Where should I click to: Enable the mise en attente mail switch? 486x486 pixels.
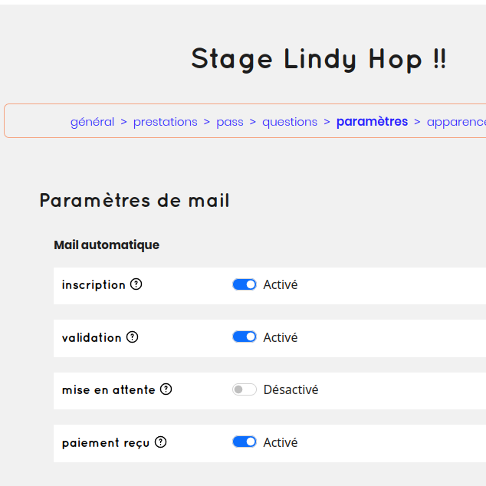click(245, 389)
